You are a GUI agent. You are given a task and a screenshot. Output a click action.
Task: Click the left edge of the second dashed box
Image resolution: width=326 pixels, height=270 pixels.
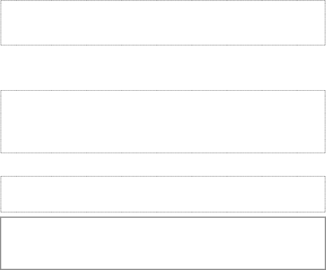pyautogui.click(x=1, y=121)
